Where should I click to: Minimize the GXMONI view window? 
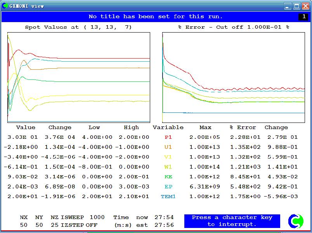[287, 6]
